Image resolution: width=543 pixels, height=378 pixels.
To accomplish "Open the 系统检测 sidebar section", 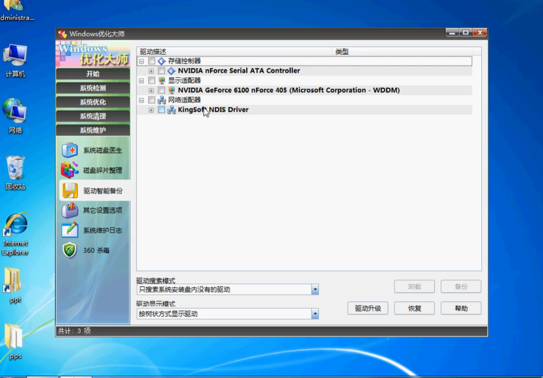I will [93, 88].
